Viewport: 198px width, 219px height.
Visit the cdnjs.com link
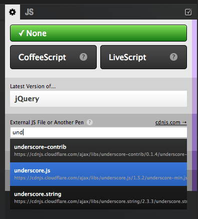[x=171, y=122]
